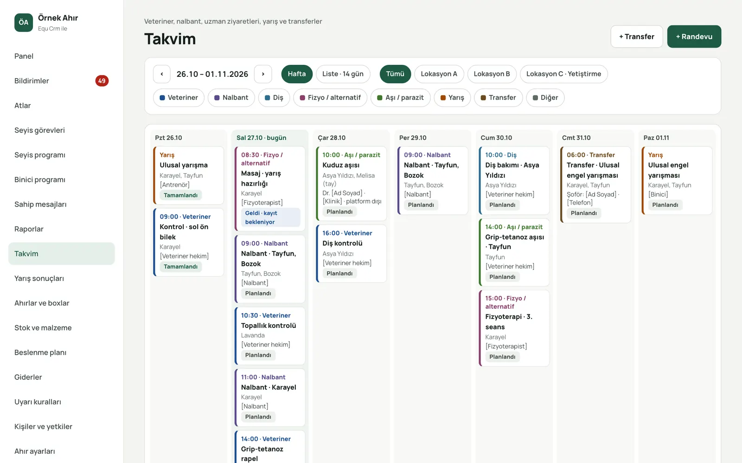This screenshot has width=742, height=463.
Task: Open Panel in the sidebar
Action: [62, 56]
